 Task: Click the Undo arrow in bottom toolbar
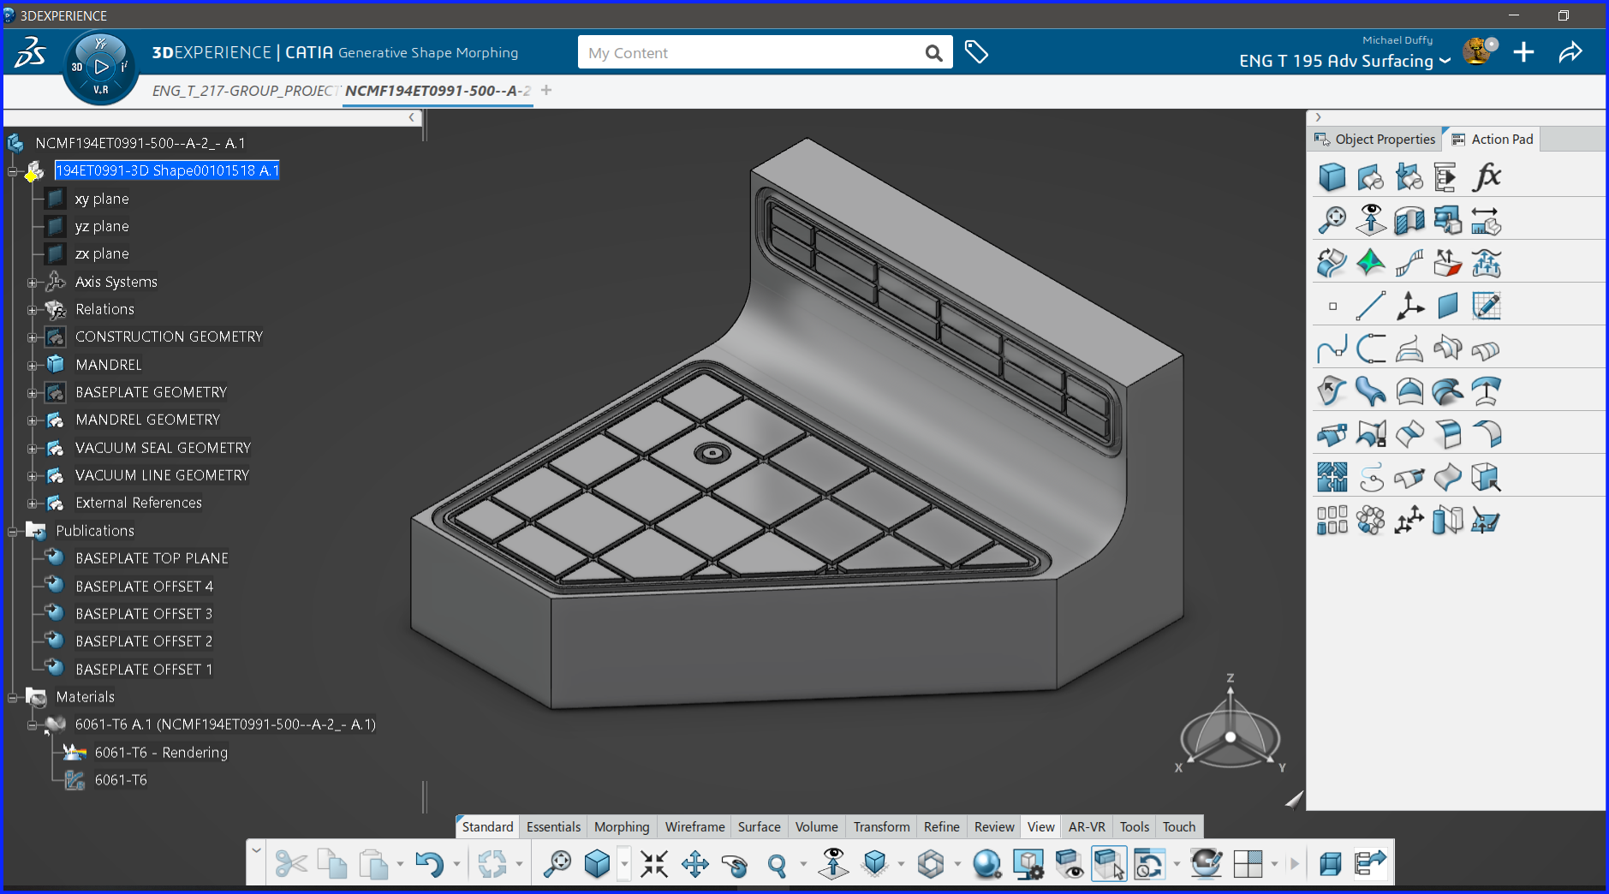[x=429, y=864]
